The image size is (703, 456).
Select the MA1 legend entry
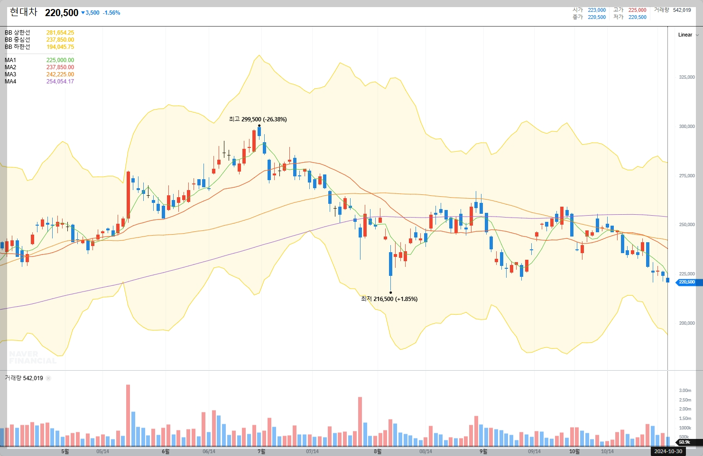(x=10, y=60)
